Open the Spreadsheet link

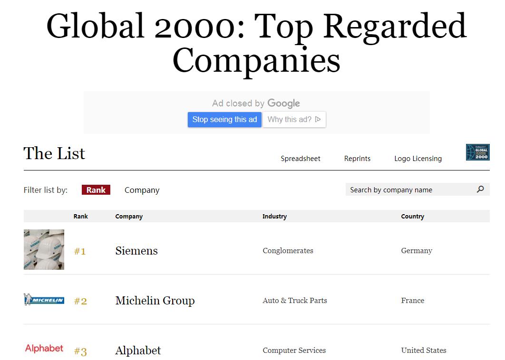[x=301, y=159]
